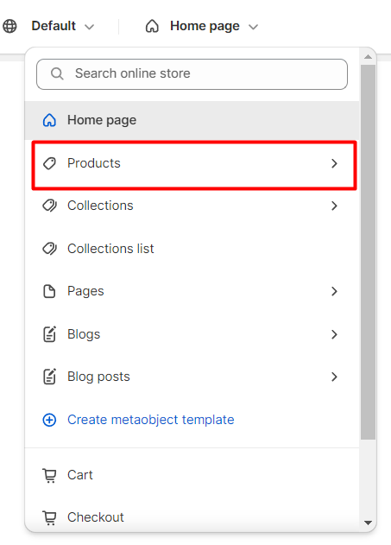Open the Default theme dropdown
The image size is (391, 545).
pos(62,26)
